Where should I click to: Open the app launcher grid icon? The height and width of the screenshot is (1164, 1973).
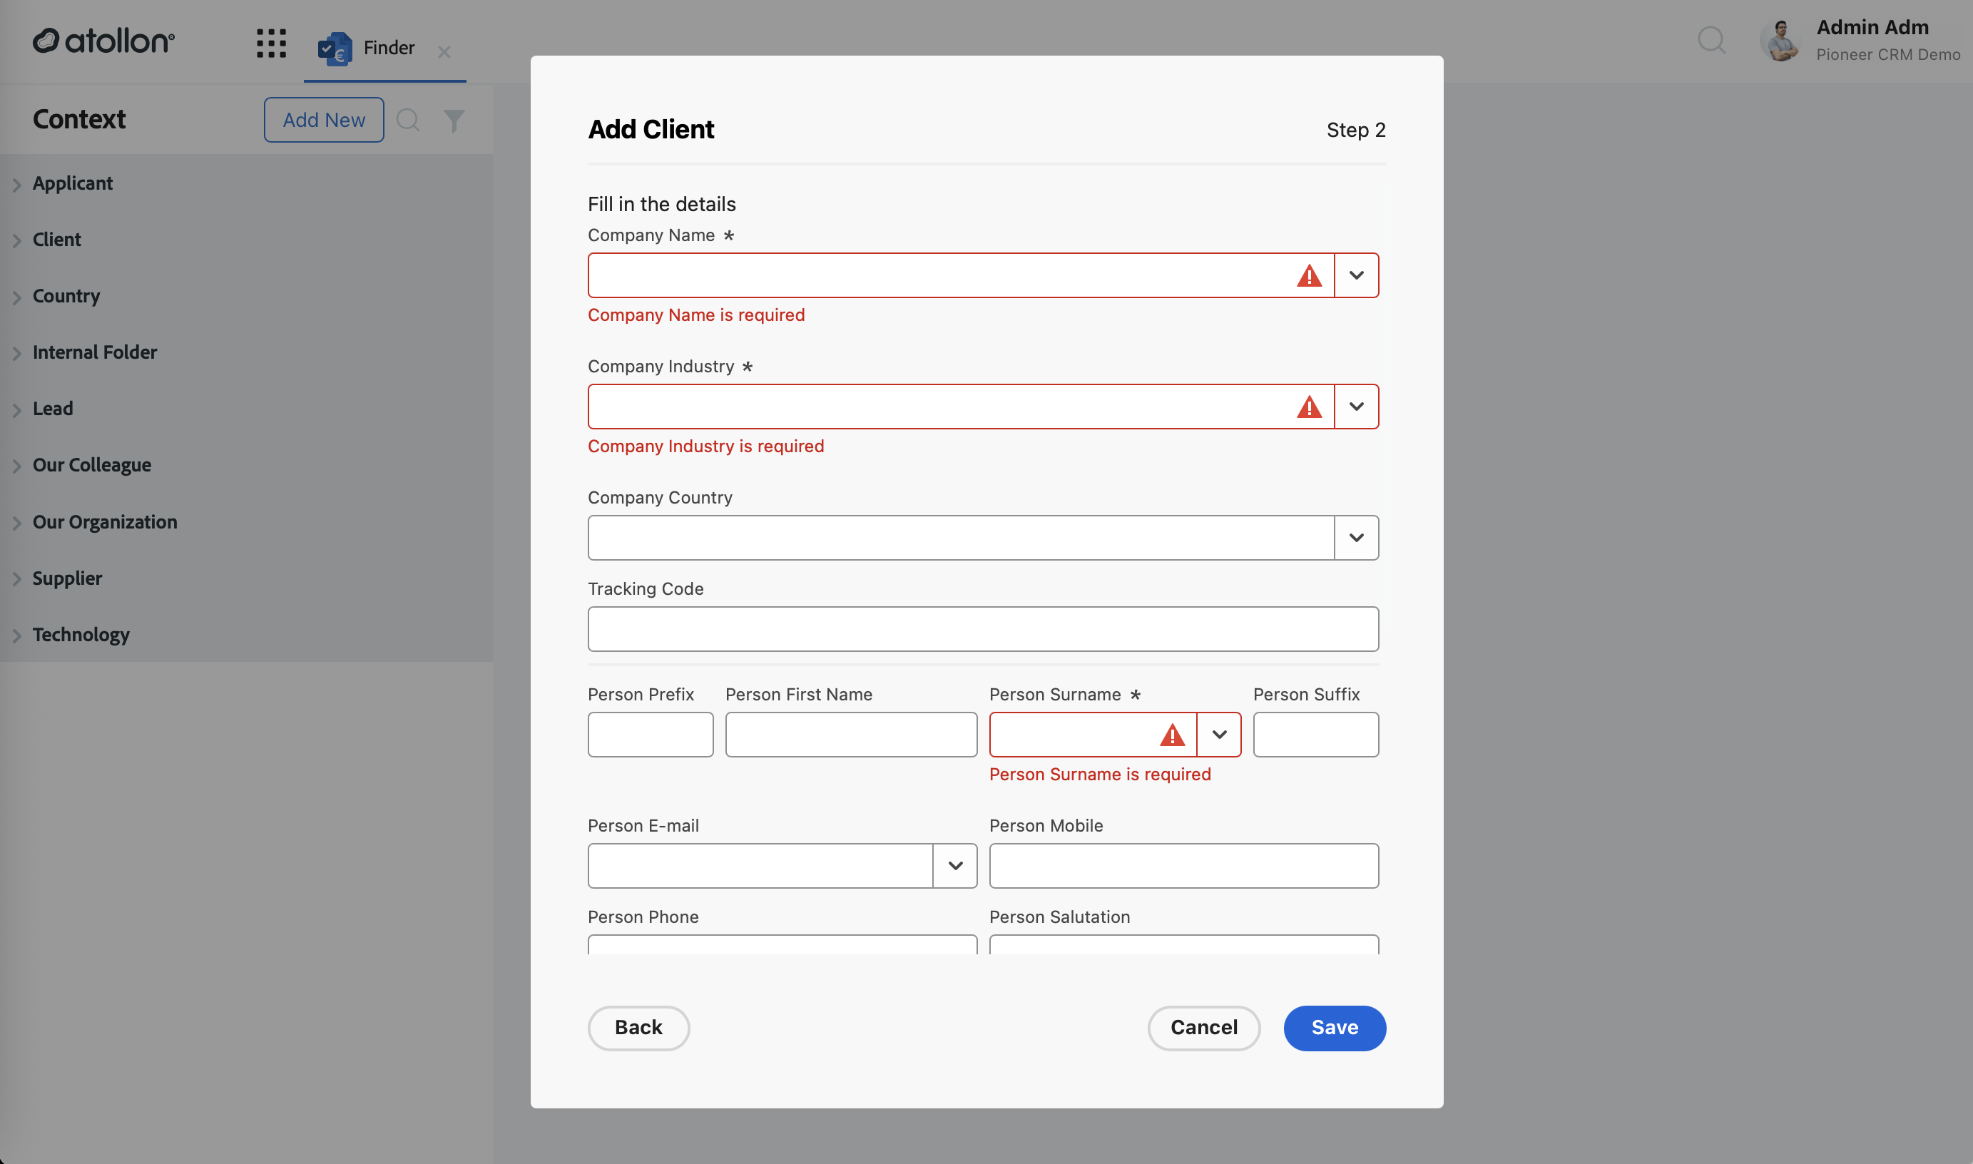tap(271, 44)
